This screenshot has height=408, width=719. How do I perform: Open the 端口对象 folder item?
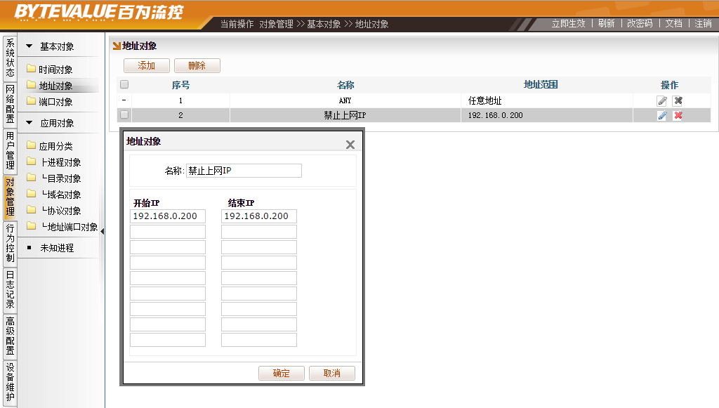(55, 102)
